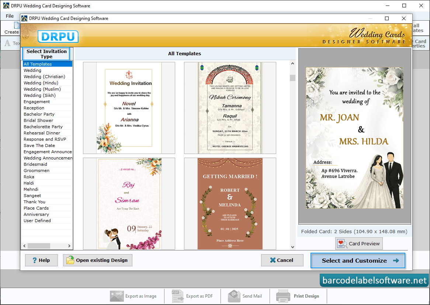The image size is (430, 305).
Task: Select Wedding (Christian) in the list
Action: [47, 77]
